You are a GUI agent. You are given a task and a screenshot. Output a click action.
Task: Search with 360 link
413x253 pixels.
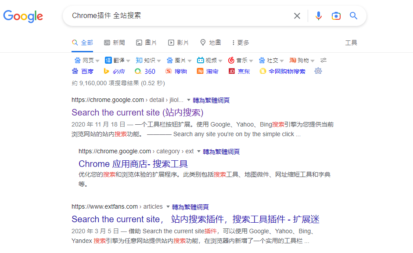pos(150,72)
